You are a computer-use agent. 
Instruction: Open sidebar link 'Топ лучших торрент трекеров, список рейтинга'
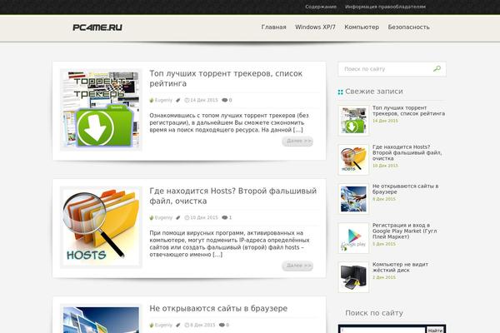[408, 111]
